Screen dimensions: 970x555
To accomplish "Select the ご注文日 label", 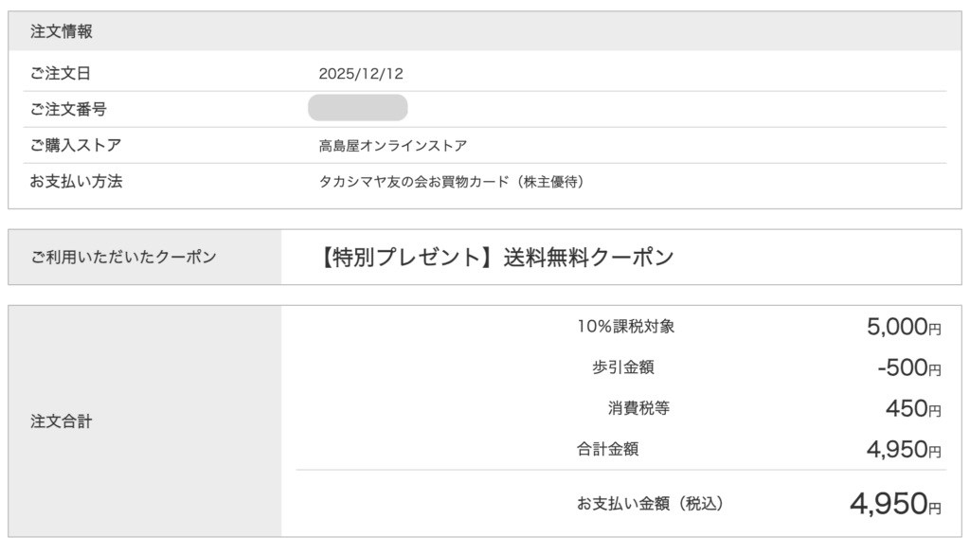I will 61,73.
